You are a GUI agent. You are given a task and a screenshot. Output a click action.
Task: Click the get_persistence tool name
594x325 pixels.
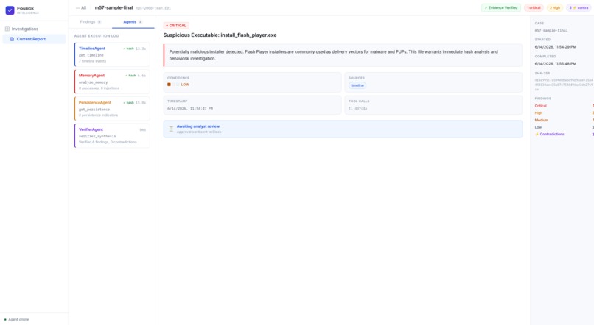[94, 110]
